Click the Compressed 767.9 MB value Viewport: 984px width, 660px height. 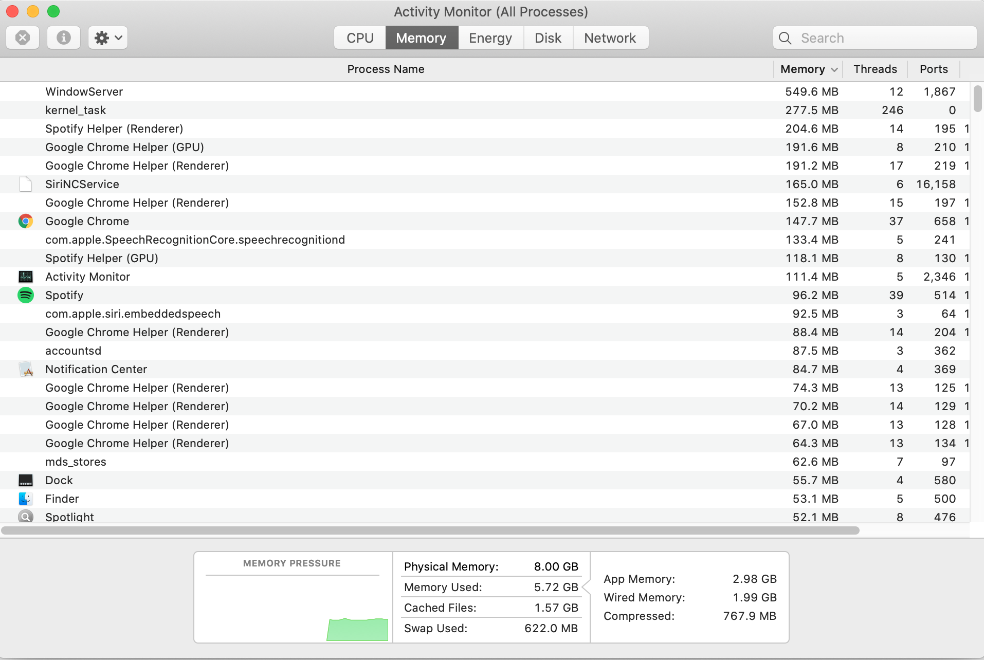pyautogui.click(x=750, y=616)
